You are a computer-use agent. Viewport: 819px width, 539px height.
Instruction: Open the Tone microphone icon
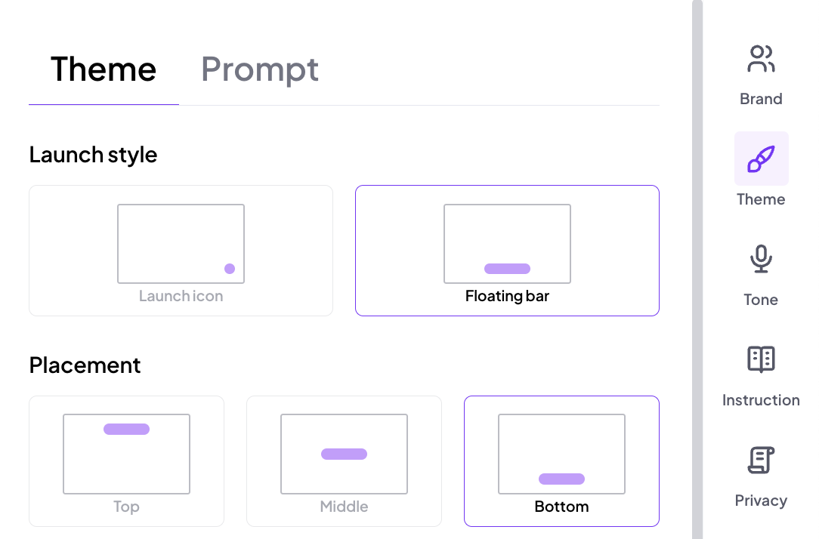point(761,260)
